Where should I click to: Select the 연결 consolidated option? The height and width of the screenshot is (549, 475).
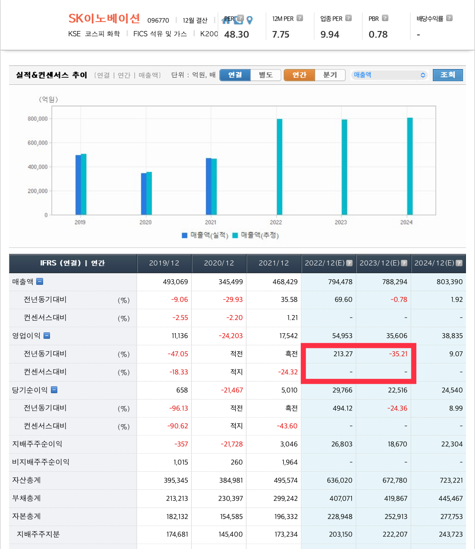click(x=235, y=75)
